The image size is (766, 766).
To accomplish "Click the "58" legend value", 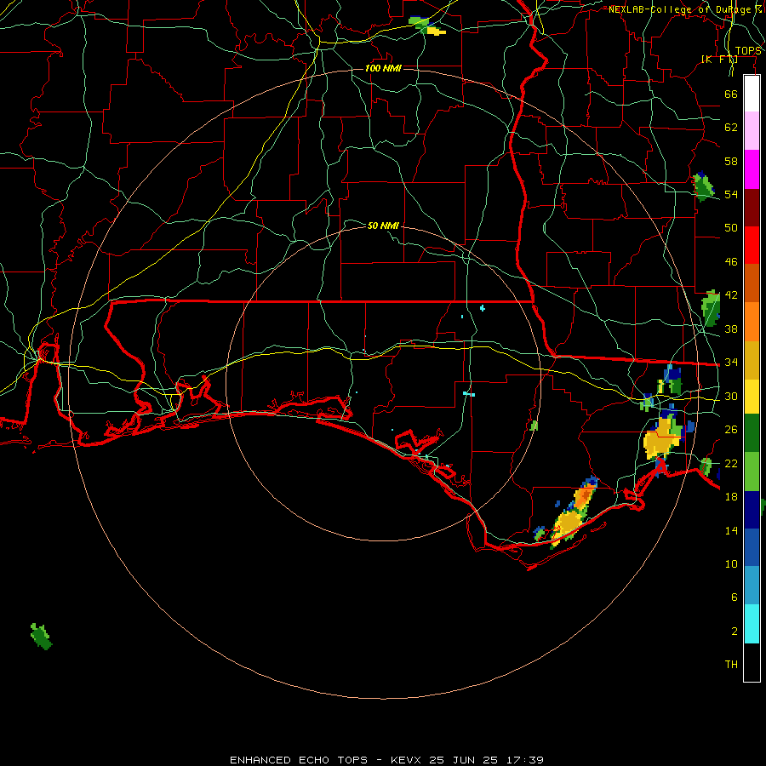I will coord(731,161).
